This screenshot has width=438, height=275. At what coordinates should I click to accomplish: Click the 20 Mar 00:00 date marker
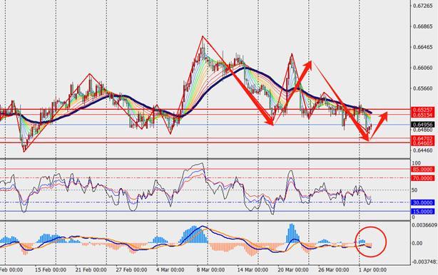[x=293, y=270]
